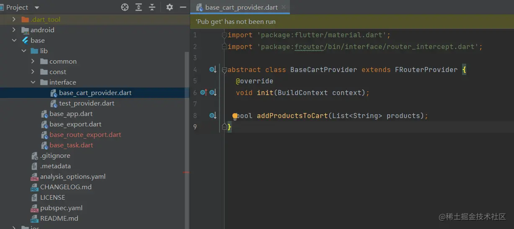Click the interface folder icon
This screenshot has height=229, width=514.
click(x=44, y=82)
